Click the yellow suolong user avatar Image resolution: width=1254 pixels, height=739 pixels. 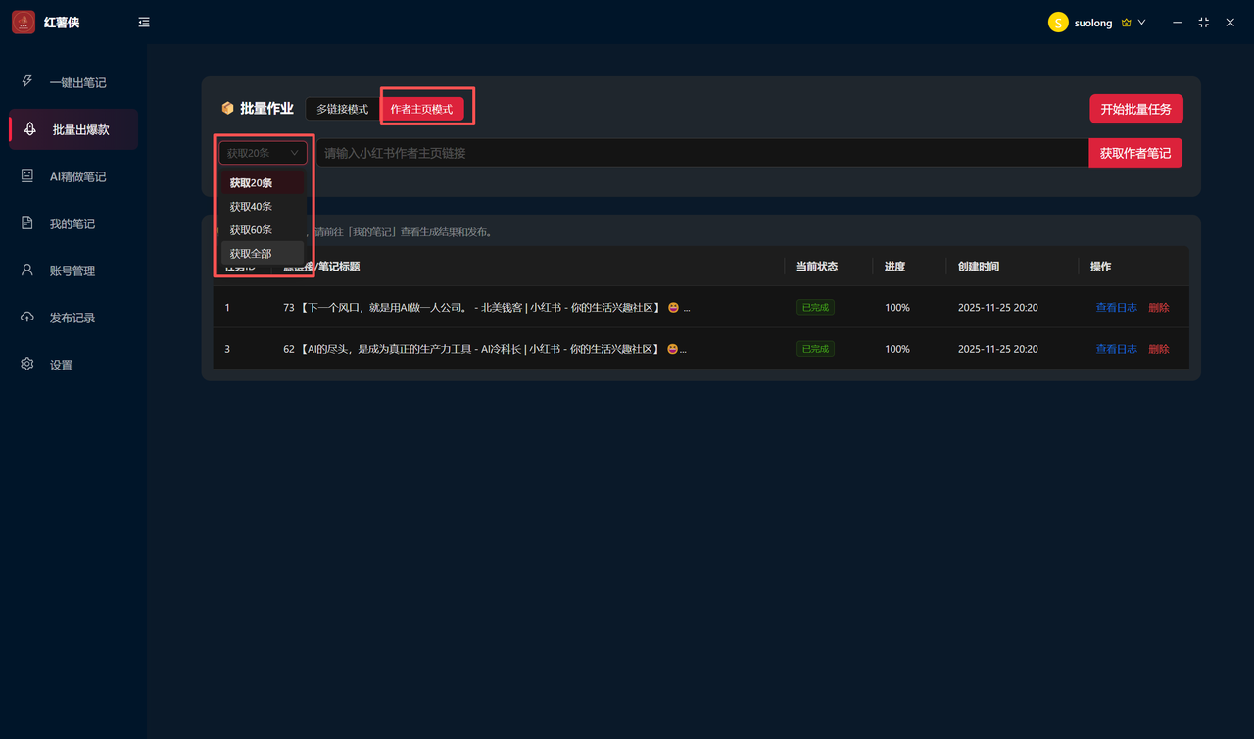(1058, 23)
